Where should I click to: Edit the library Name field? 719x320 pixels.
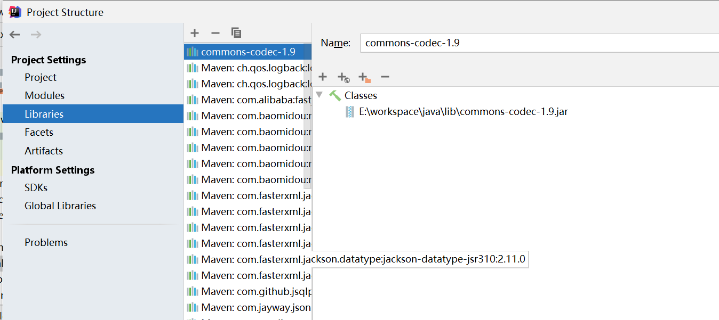480,43
